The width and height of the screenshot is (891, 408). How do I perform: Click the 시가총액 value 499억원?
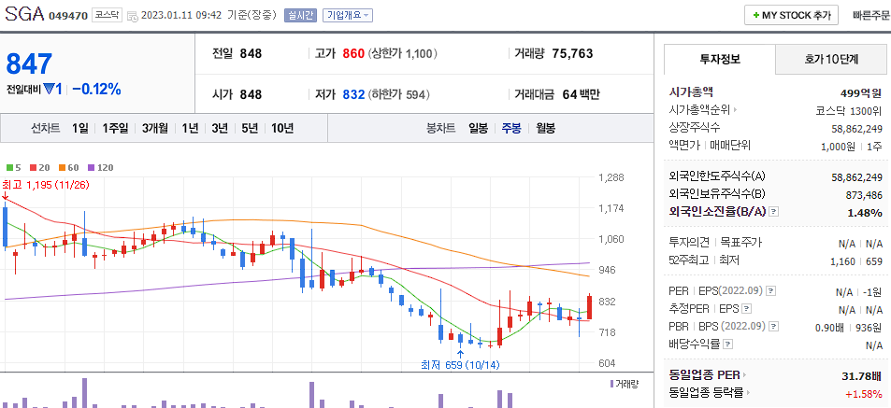[861, 92]
